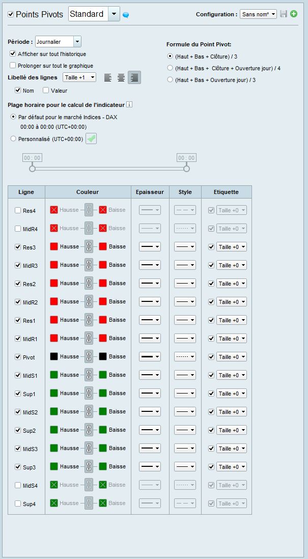308x559 pixels.
Task: Check the Valeur label option
Action: pos(46,90)
